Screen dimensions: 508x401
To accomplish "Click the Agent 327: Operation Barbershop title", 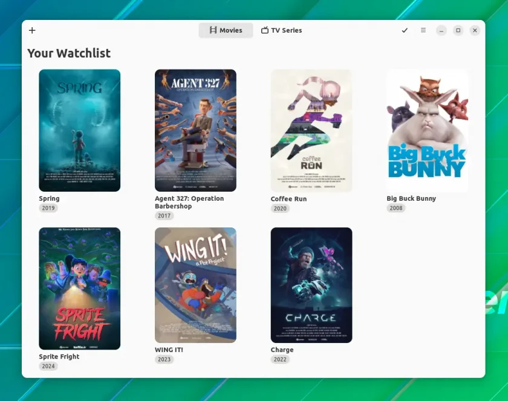I will tap(189, 202).
